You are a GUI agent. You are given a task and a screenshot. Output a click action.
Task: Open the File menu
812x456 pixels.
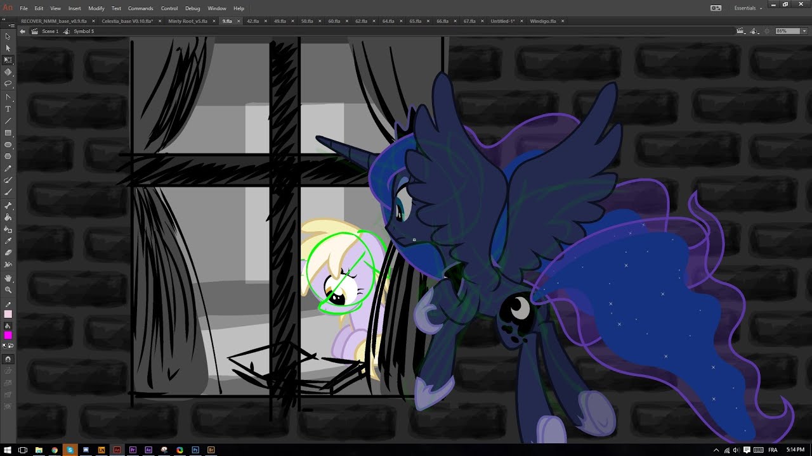[23, 8]
